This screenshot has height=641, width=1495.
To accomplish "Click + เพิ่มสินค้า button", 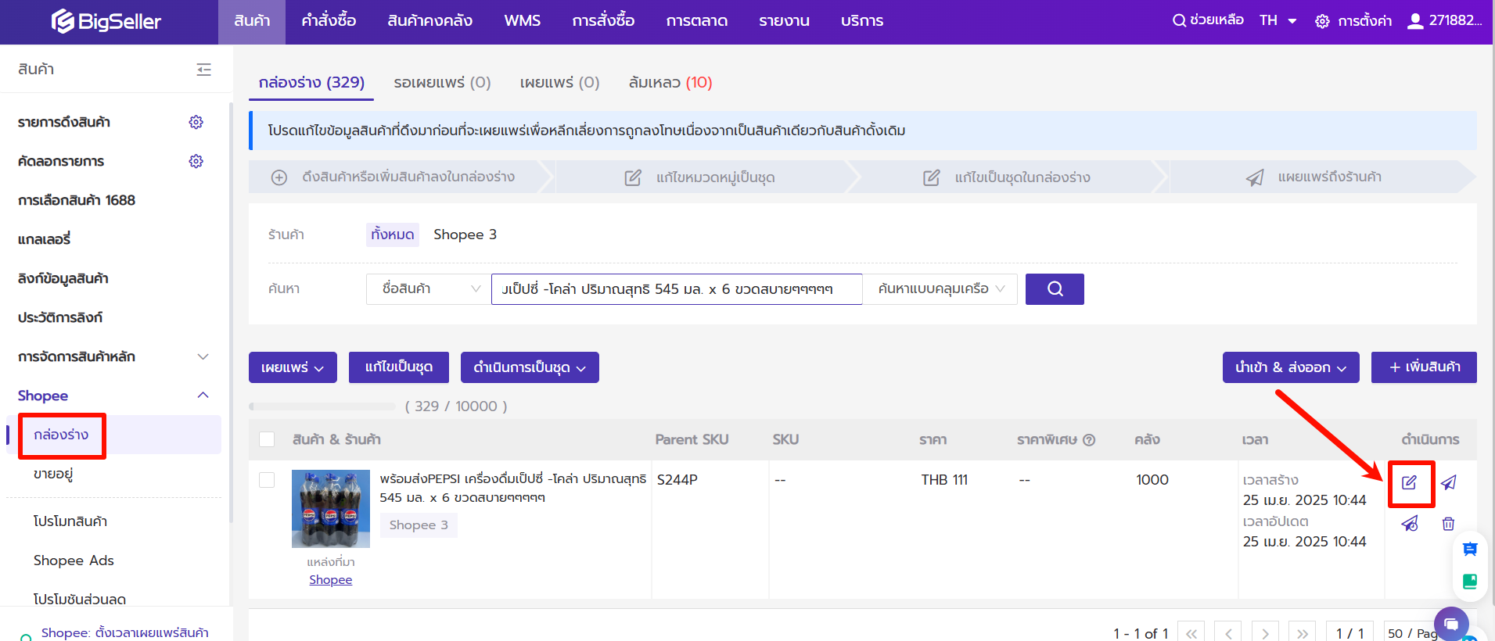I will (x=1424, y=367).
